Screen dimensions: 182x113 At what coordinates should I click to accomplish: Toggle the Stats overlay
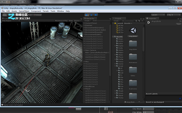[x=71, y=21]
